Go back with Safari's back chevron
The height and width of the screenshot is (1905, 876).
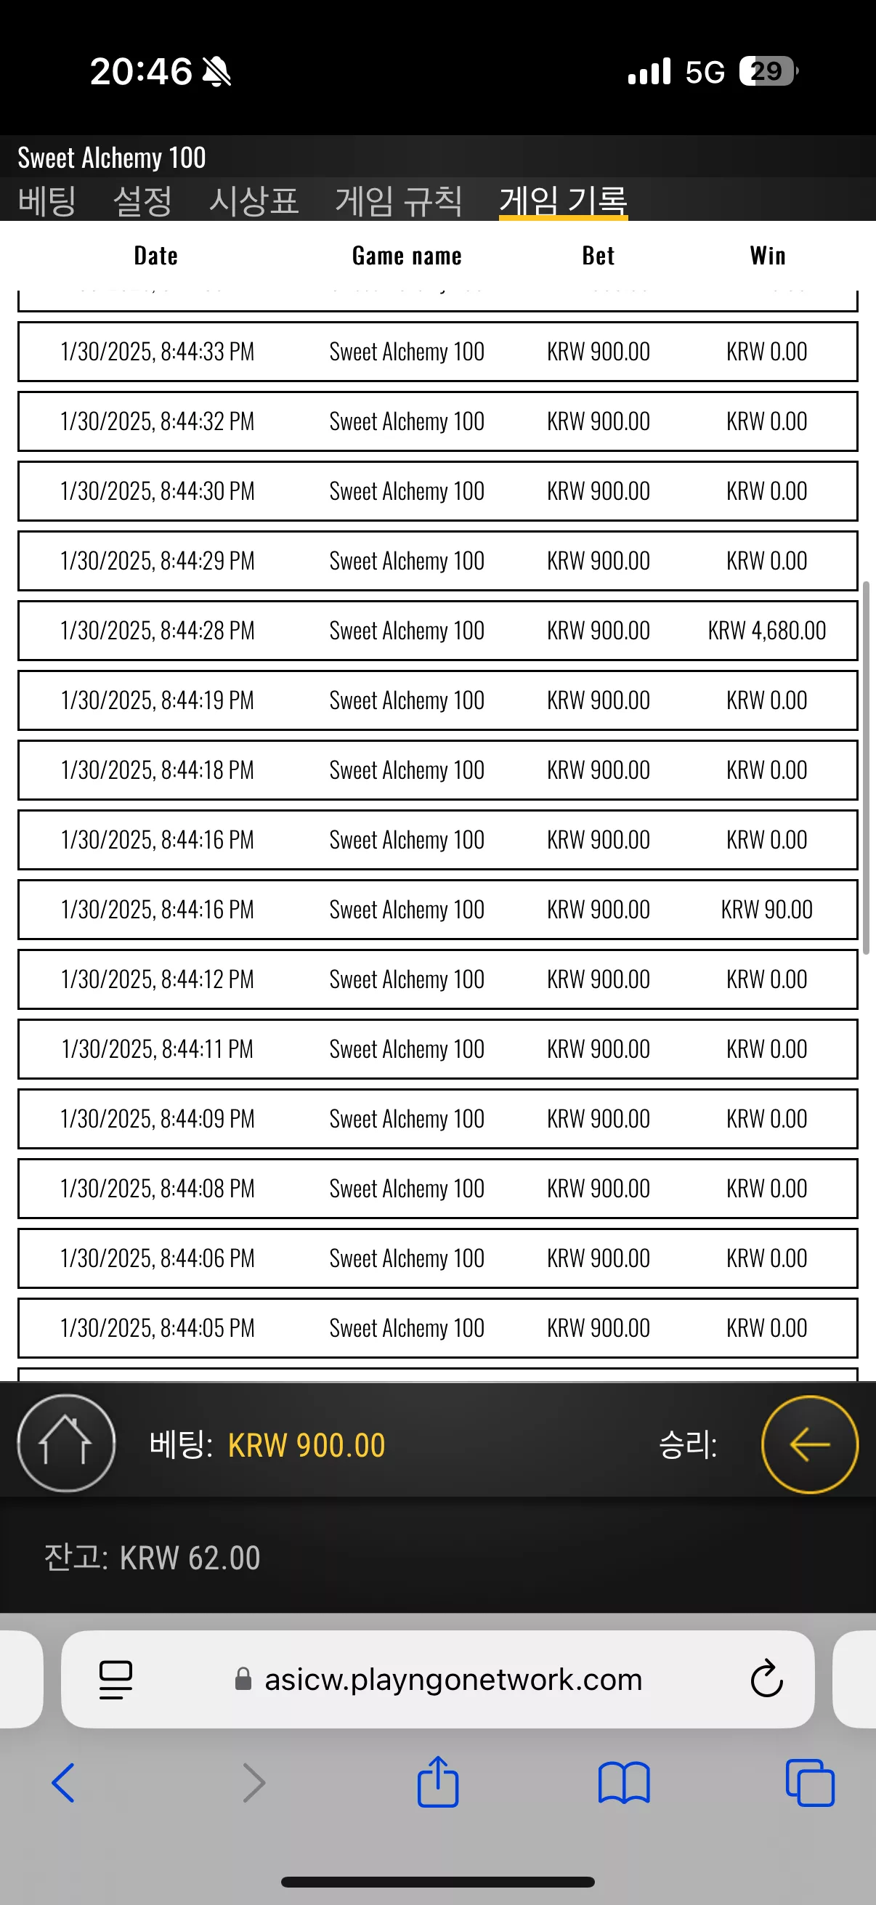[64, 1782]
